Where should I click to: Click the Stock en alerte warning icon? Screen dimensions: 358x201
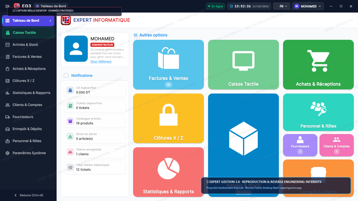[70, 137]
